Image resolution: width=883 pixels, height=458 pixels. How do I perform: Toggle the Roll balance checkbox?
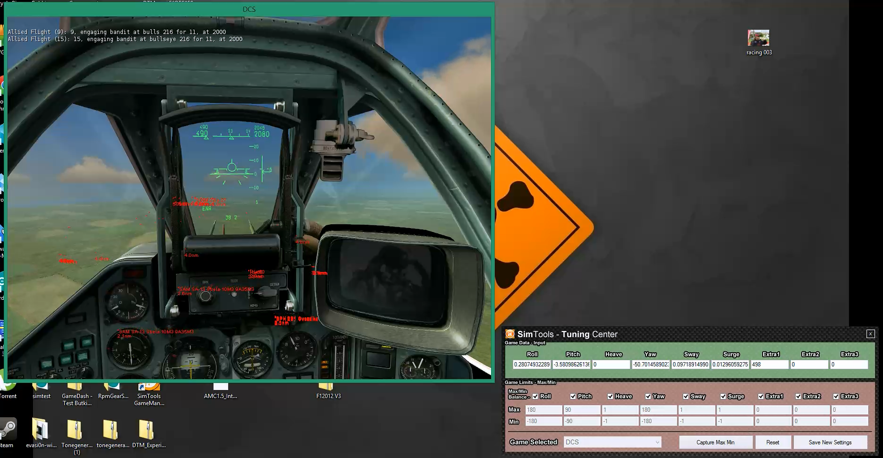[x=535, y=397]
